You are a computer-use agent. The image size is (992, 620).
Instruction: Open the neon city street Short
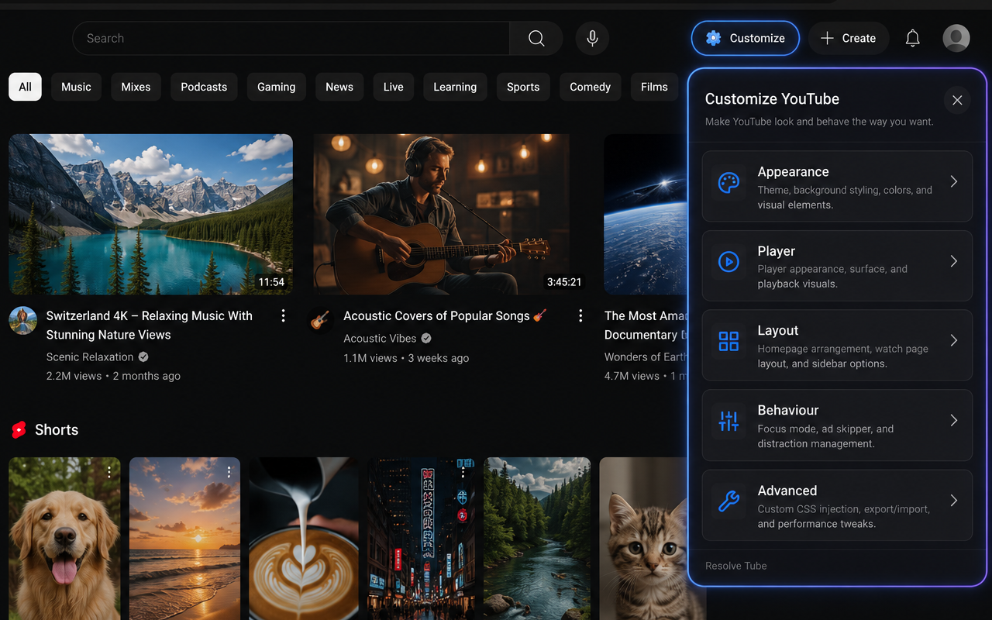[x=422, y=539]
